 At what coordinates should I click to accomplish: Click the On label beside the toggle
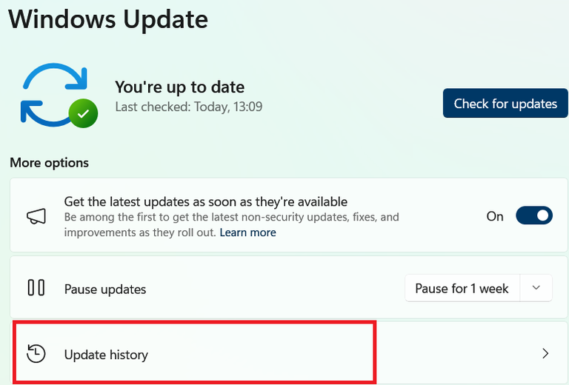coord(495,216)
